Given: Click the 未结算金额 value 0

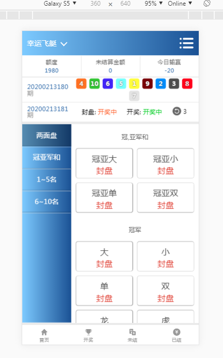Looking at the screenshot, I should (110, 71).
